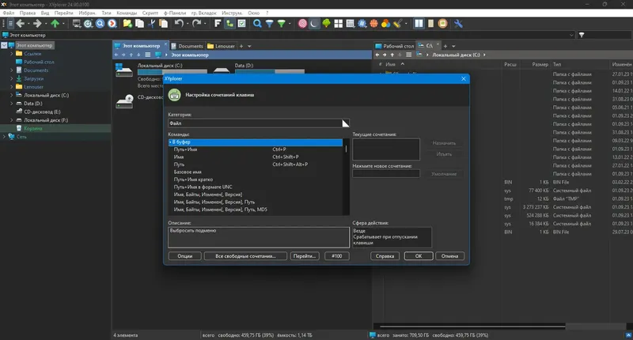Toggle the dual pane toolbar icon
The width and height of the screenshot is (633, 340).
(x=419, y=24)
